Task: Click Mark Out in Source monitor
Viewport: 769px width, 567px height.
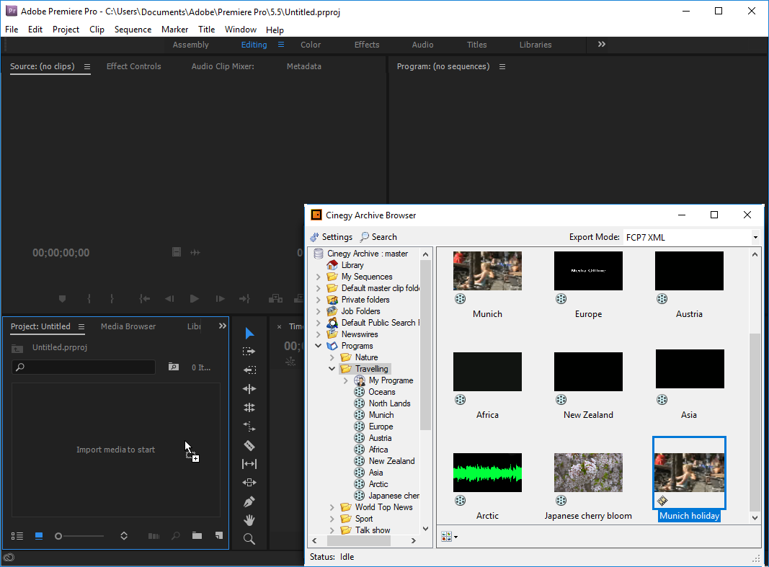Action: tap(112, 298)
